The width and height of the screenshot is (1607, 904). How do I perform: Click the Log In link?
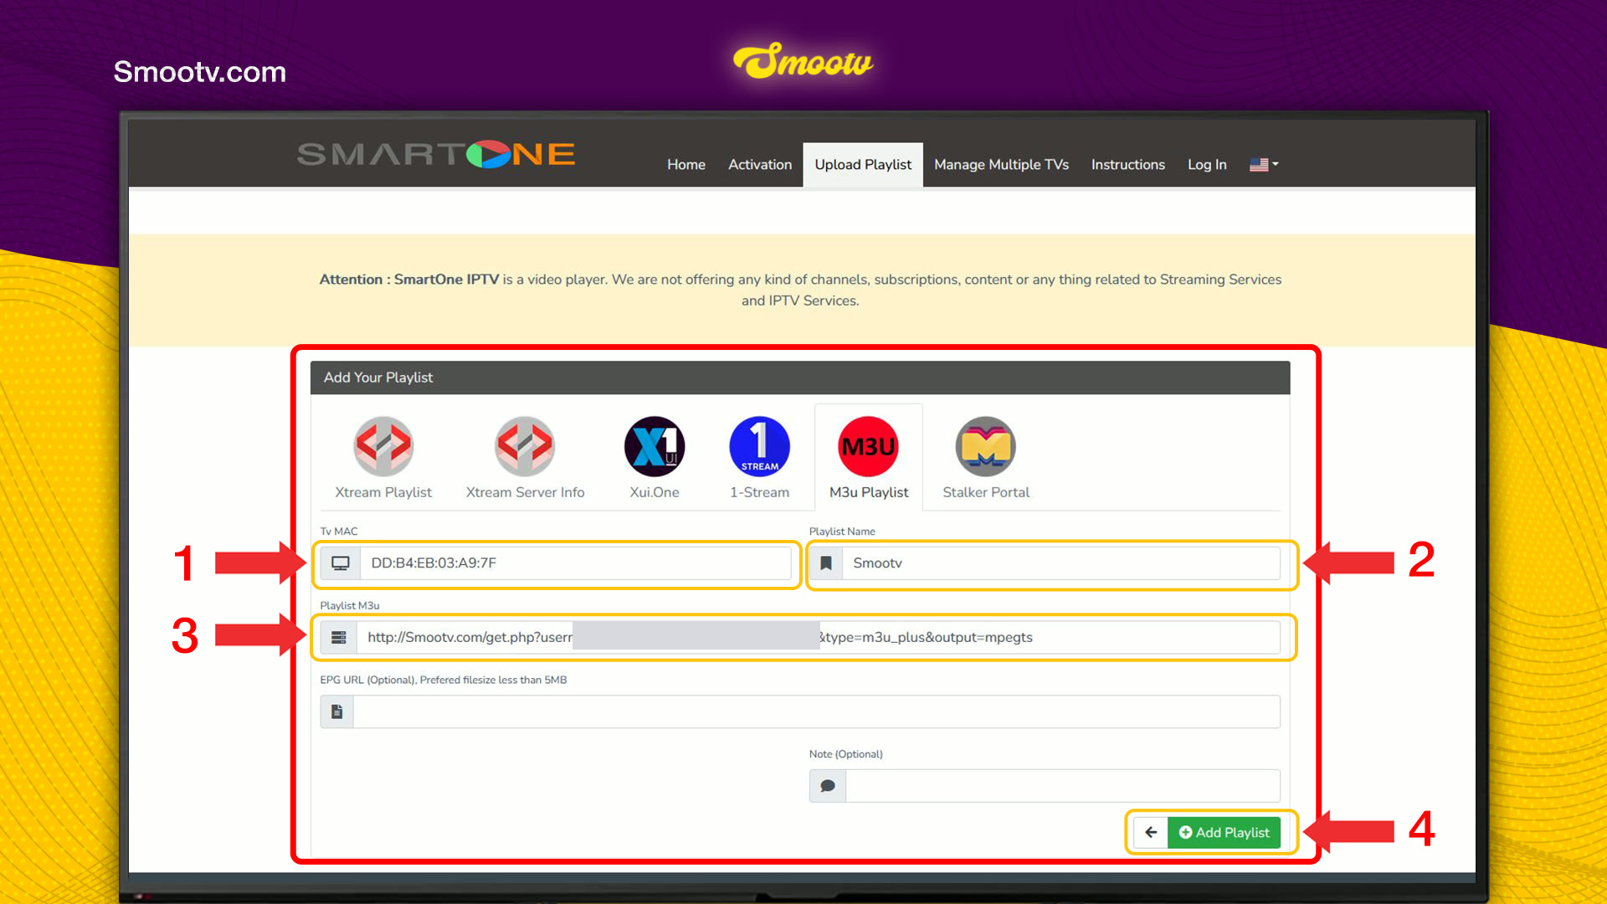click(x=1207, y=165)
